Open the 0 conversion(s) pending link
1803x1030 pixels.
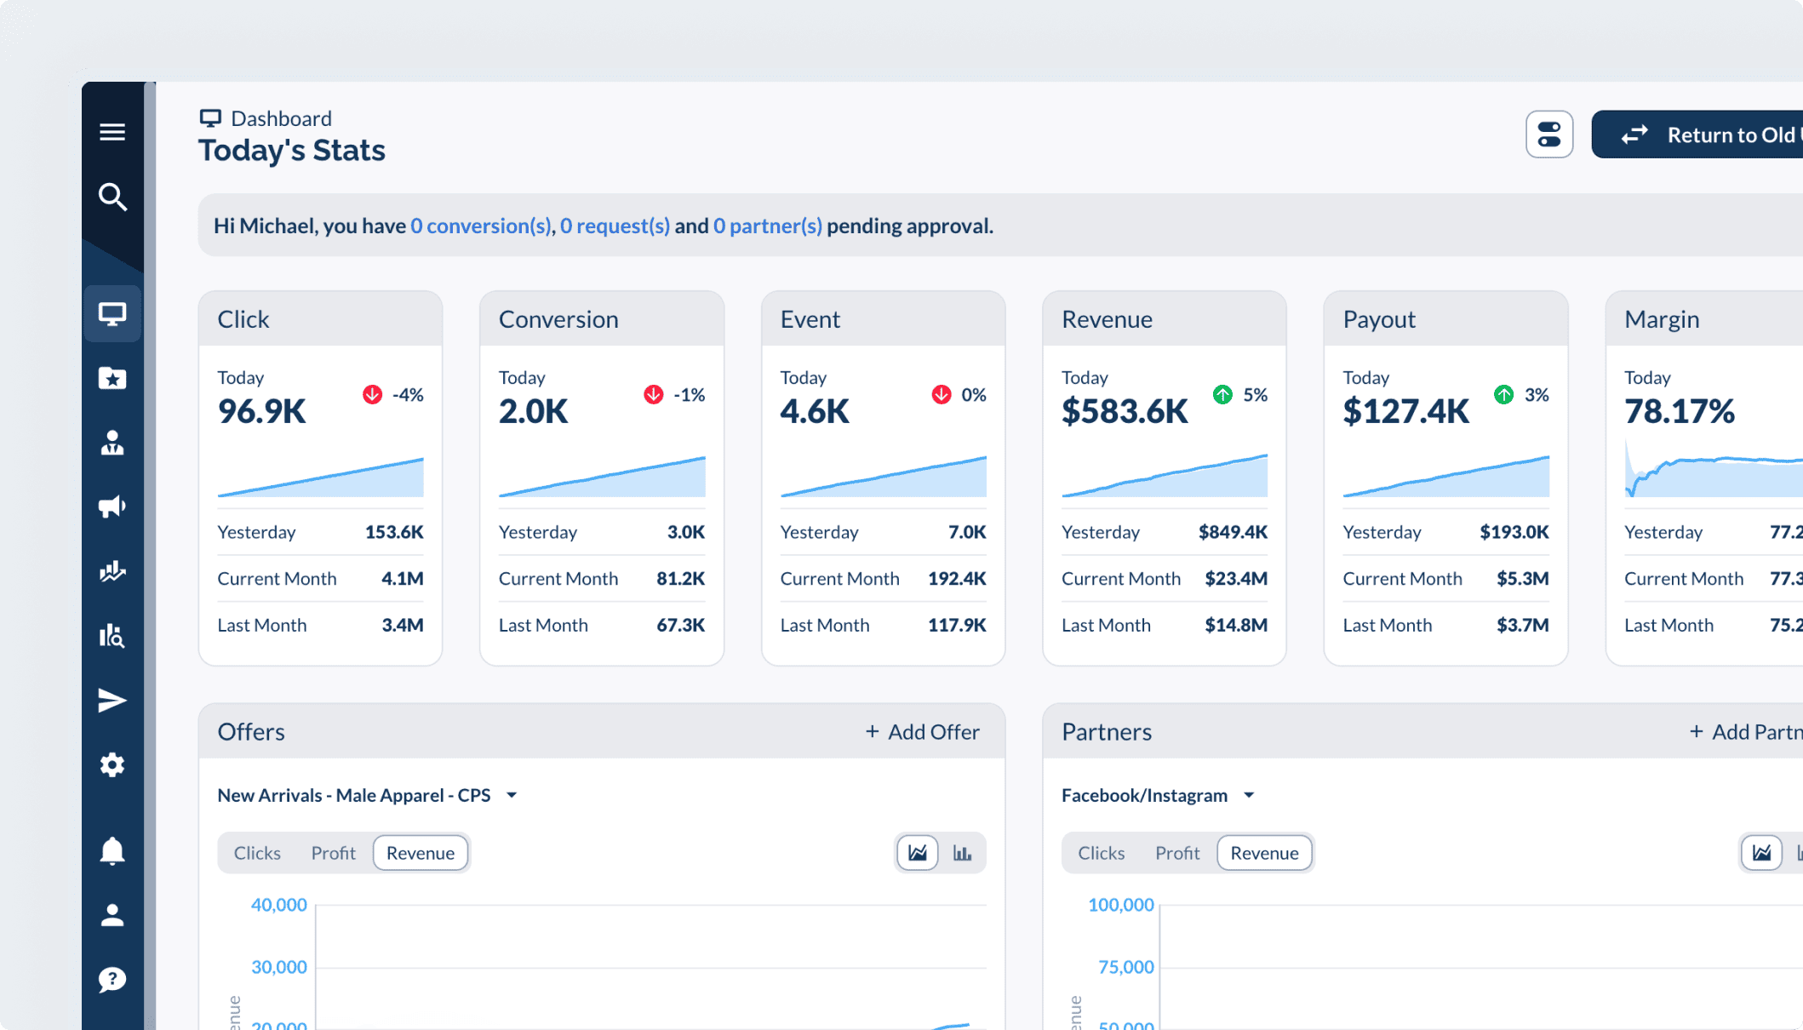(x=481, y=226)
